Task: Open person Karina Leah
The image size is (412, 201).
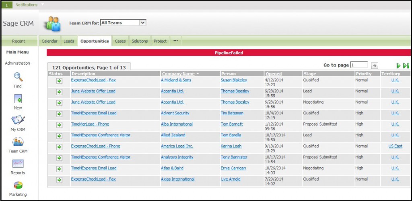Action: [x=231, y=146]
